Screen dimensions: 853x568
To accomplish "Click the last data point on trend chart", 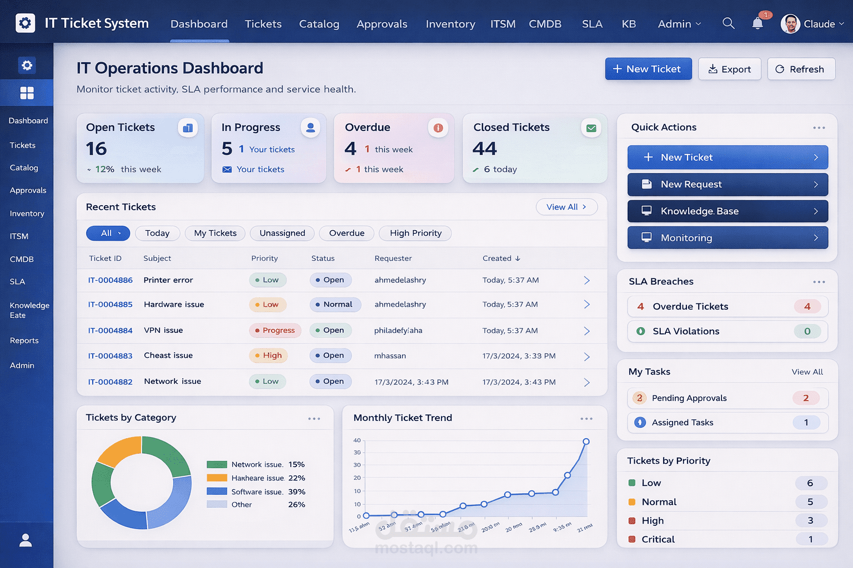I will coord(586,442).
